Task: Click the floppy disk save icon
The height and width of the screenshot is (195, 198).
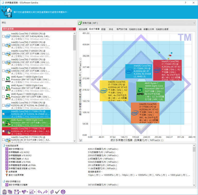Action: coord(16,192)
